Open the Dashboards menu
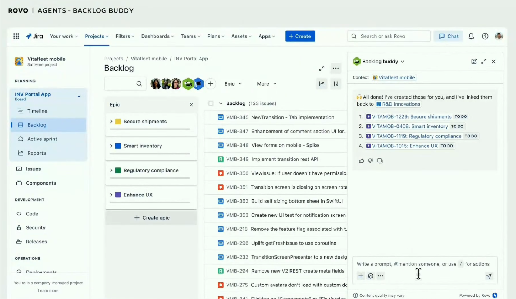516x299 pixels. point(158,36)
